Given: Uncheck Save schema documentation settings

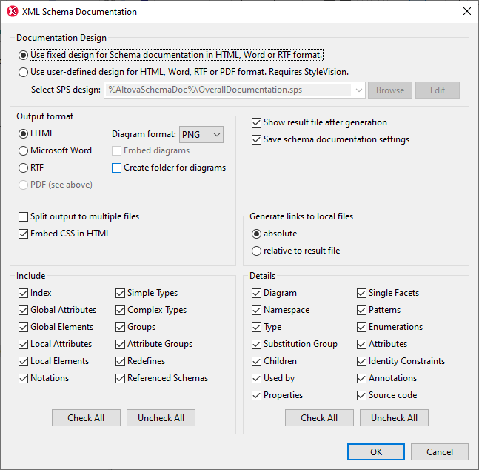Looking at the screenshot, I should pos(257,139).
